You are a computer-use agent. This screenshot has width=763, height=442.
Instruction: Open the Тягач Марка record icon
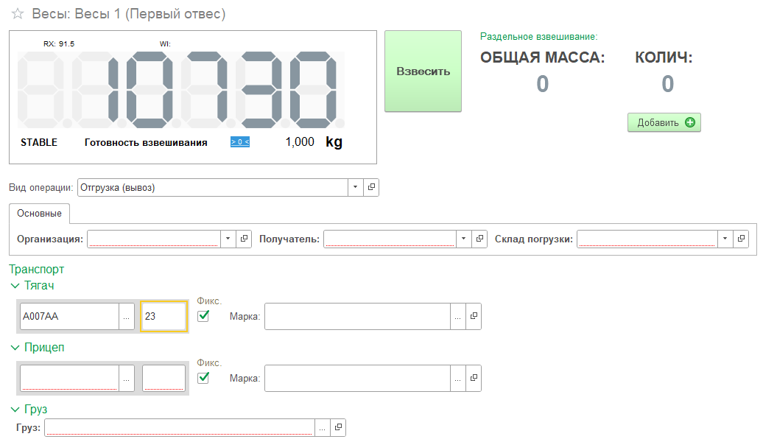coord(474,316)
